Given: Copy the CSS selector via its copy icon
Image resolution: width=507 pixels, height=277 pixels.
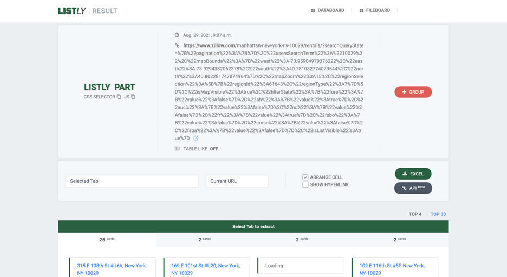Looking at the screenshot, I should pos(119,97).
